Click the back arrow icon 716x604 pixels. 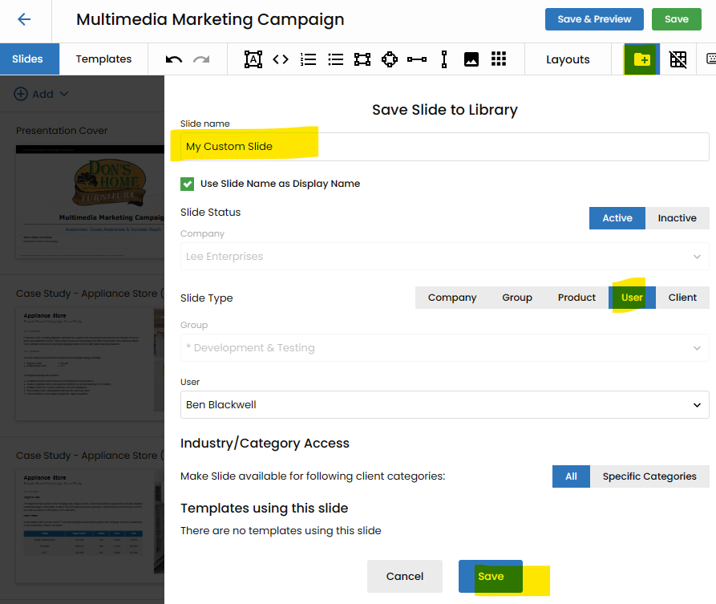pos(24,20)
